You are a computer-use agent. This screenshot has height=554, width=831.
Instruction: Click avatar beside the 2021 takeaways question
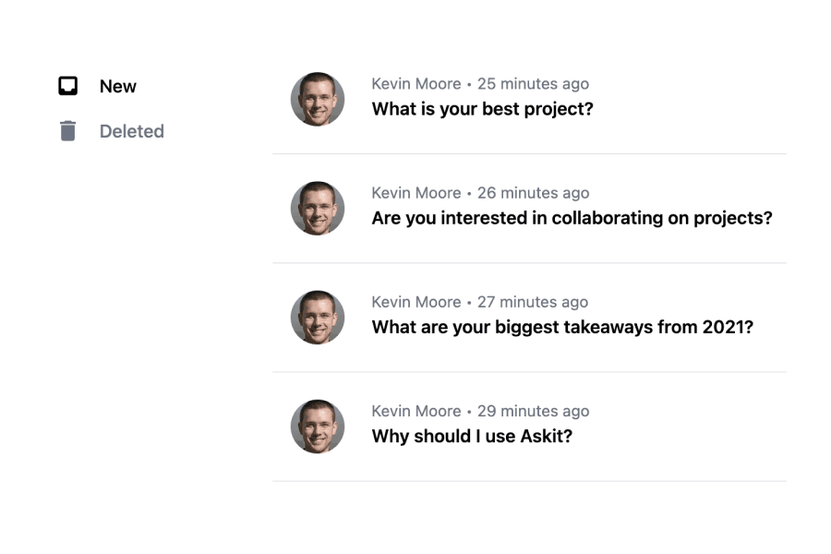point(318,318)
